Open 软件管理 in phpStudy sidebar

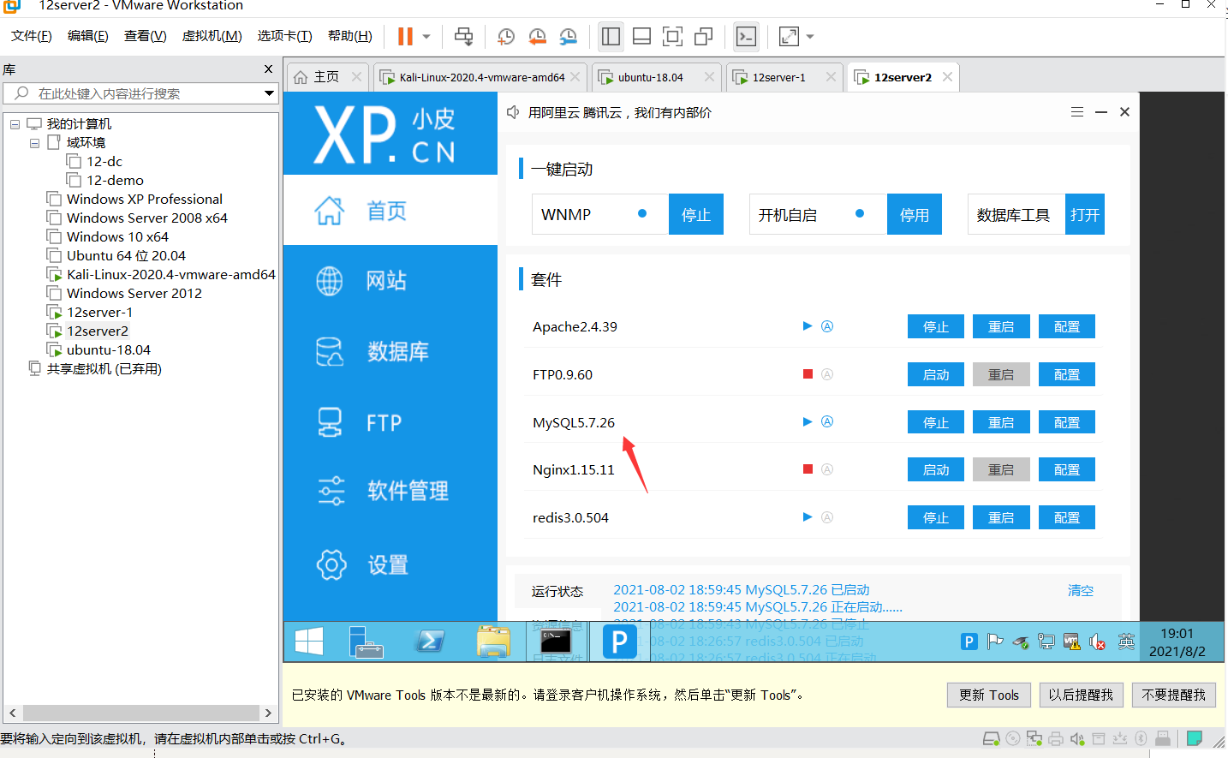pyautogui.click(x=390, y=491)
